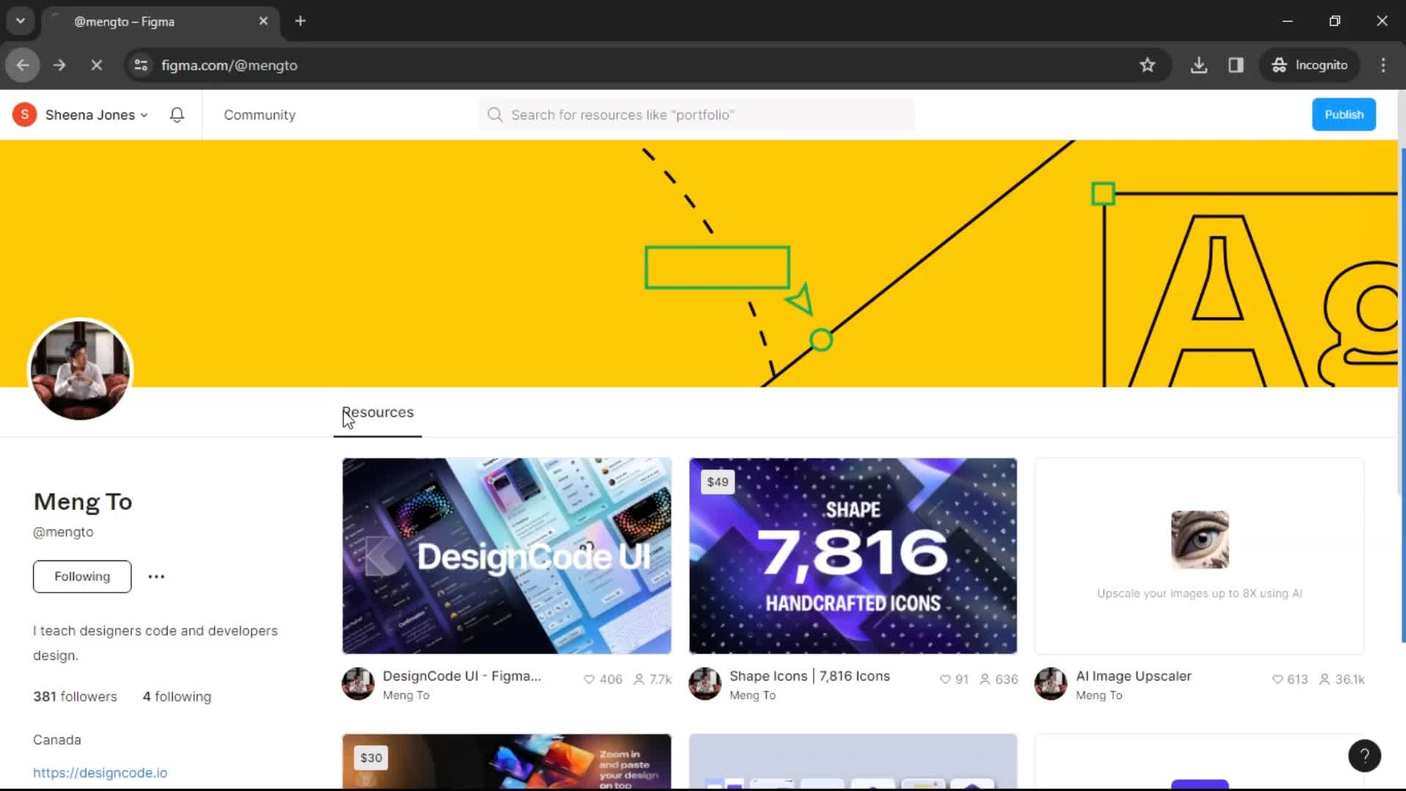Image resolution: width=1406 pixels, height=791 pixels.
Task: Click the designcode.io profile link
Action: tap(100, 773)
